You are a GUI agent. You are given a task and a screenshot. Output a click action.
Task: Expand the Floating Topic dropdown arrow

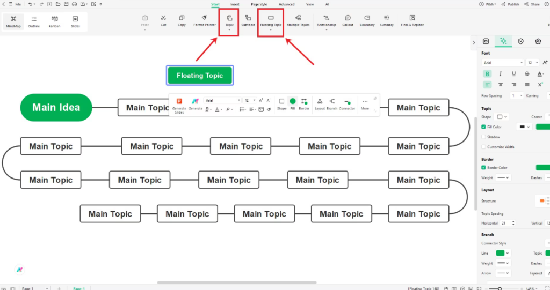click(x=270, y=30)
